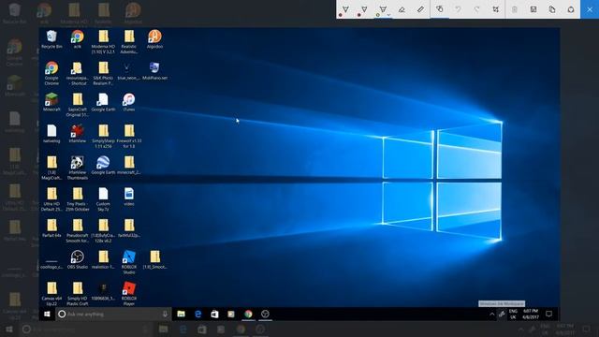
Task: Click the OBS icon on the captured taskbar
Action: click(265, 315)
